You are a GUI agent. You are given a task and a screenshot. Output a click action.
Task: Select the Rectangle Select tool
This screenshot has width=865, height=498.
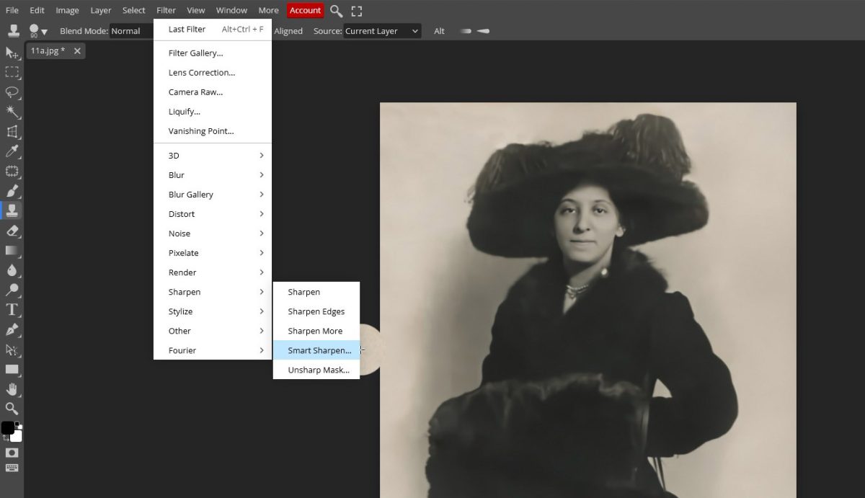pos(12,72)
